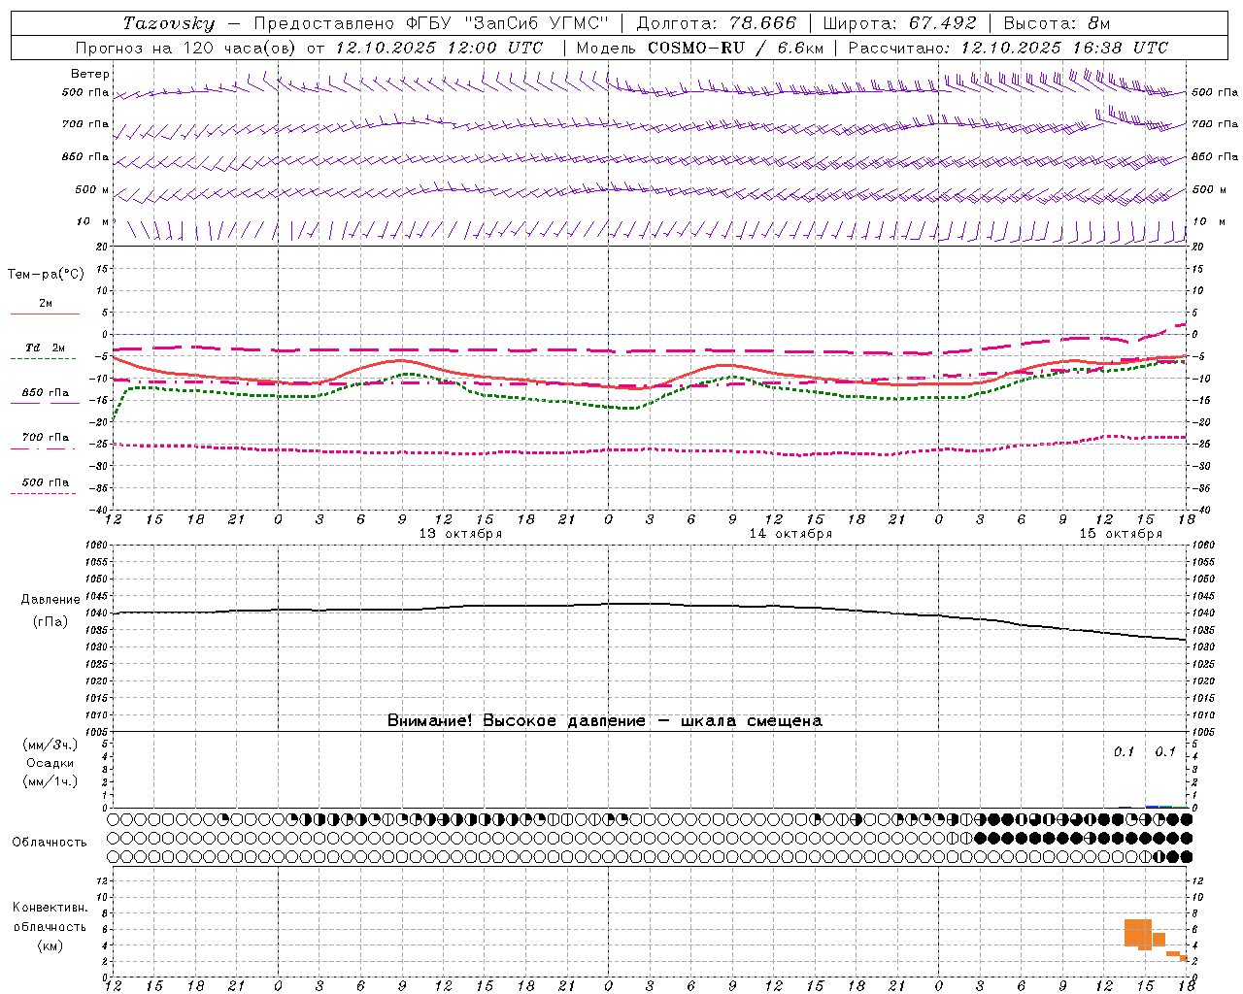Click the 500 м wind level label on left
Screen dimensions: 1243x994
[92, 189]
